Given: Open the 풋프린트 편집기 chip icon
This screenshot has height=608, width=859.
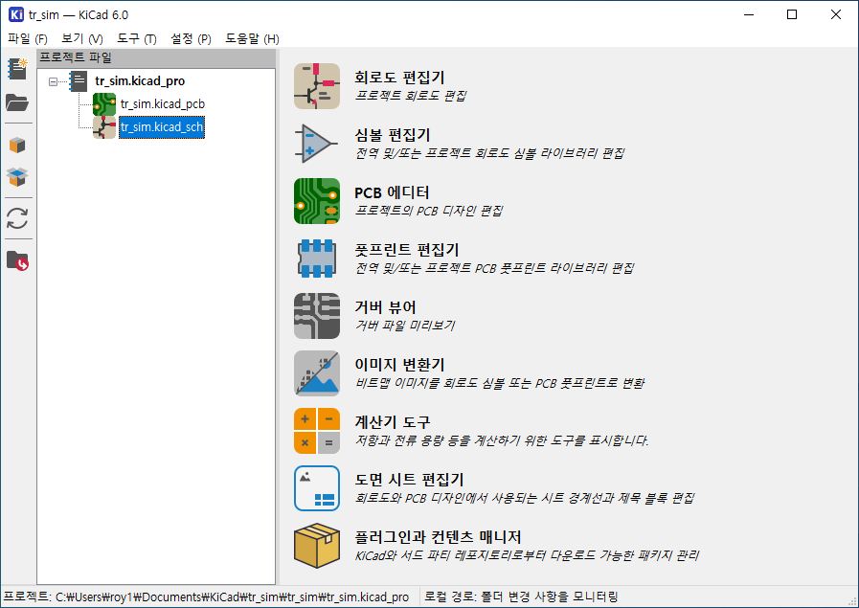Looking at the screenshot, I should point(317,258).
